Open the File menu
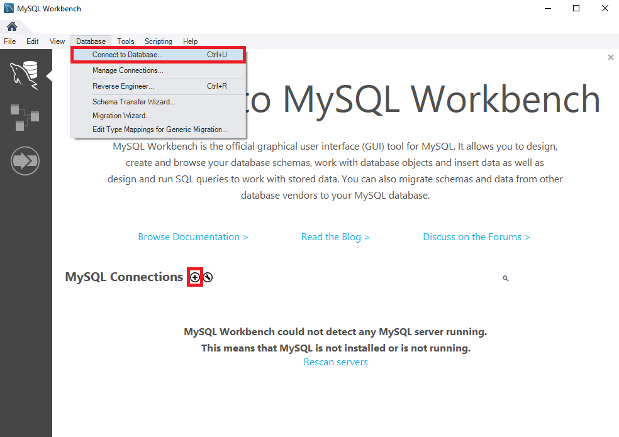Screen dimensions: 619x437 10,41
